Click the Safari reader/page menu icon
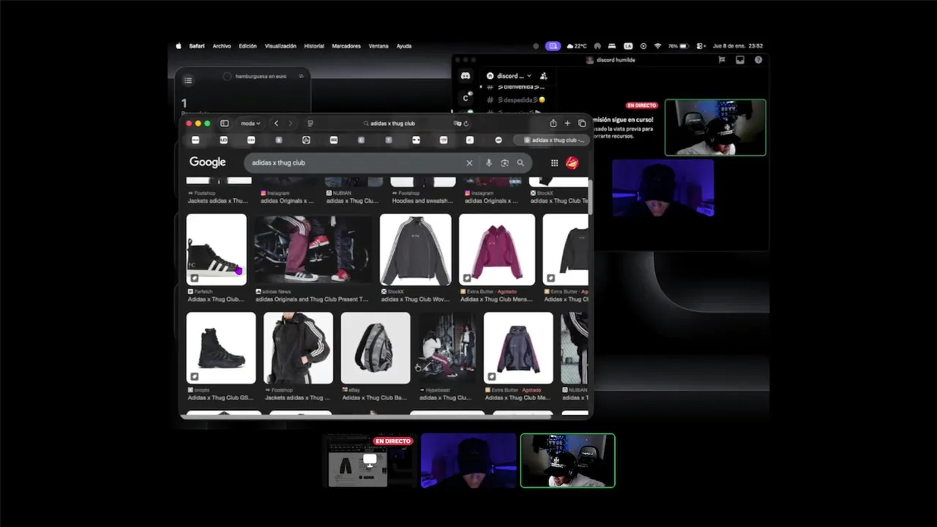Screen dimensions: 937x527 (x=310, y=124)
